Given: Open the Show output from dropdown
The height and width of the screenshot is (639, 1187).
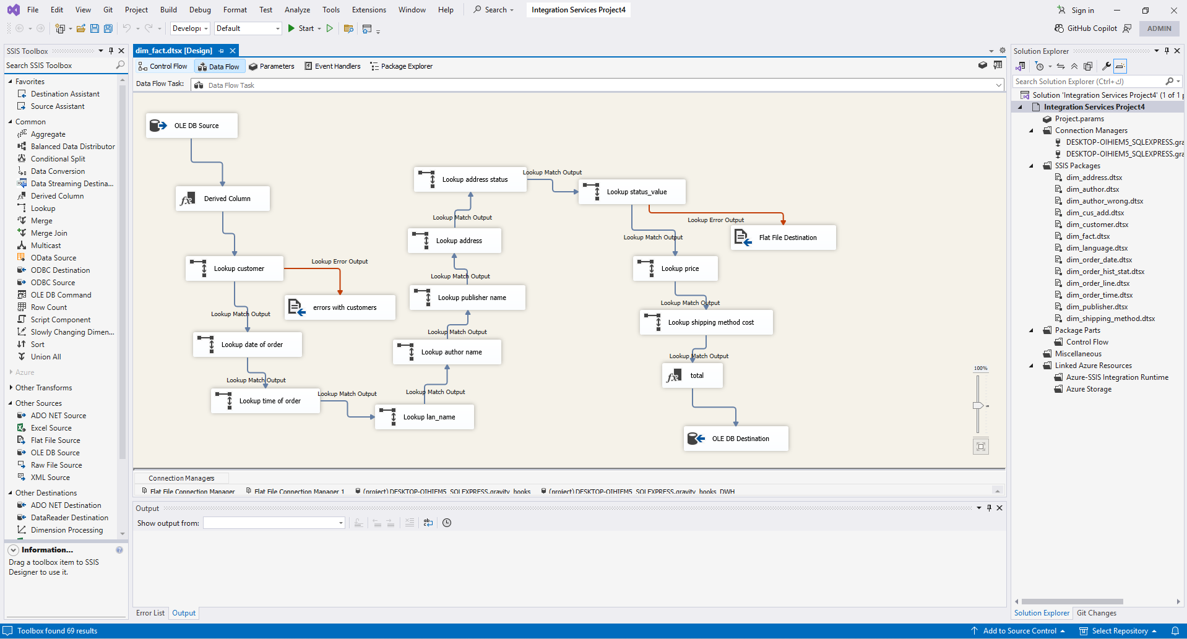Looking at the screenshot, I should [x=274, y=523].
